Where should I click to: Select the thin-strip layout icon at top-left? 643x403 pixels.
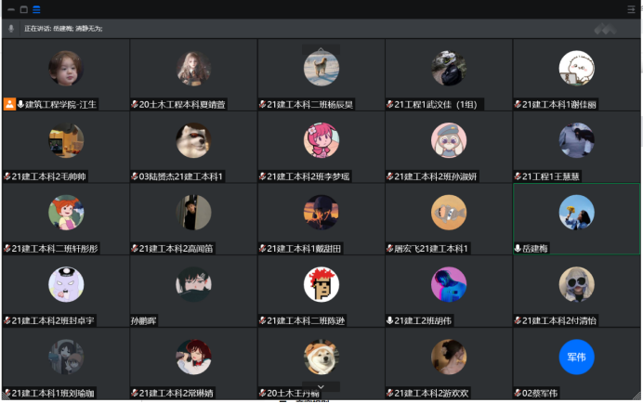(x=11, y=10)
